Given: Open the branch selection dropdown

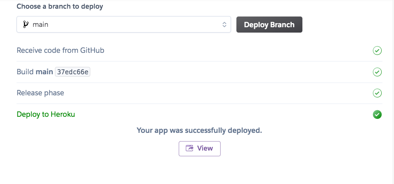Looking at the screenshot, I should pyautogui.click(x=124, y=24).
